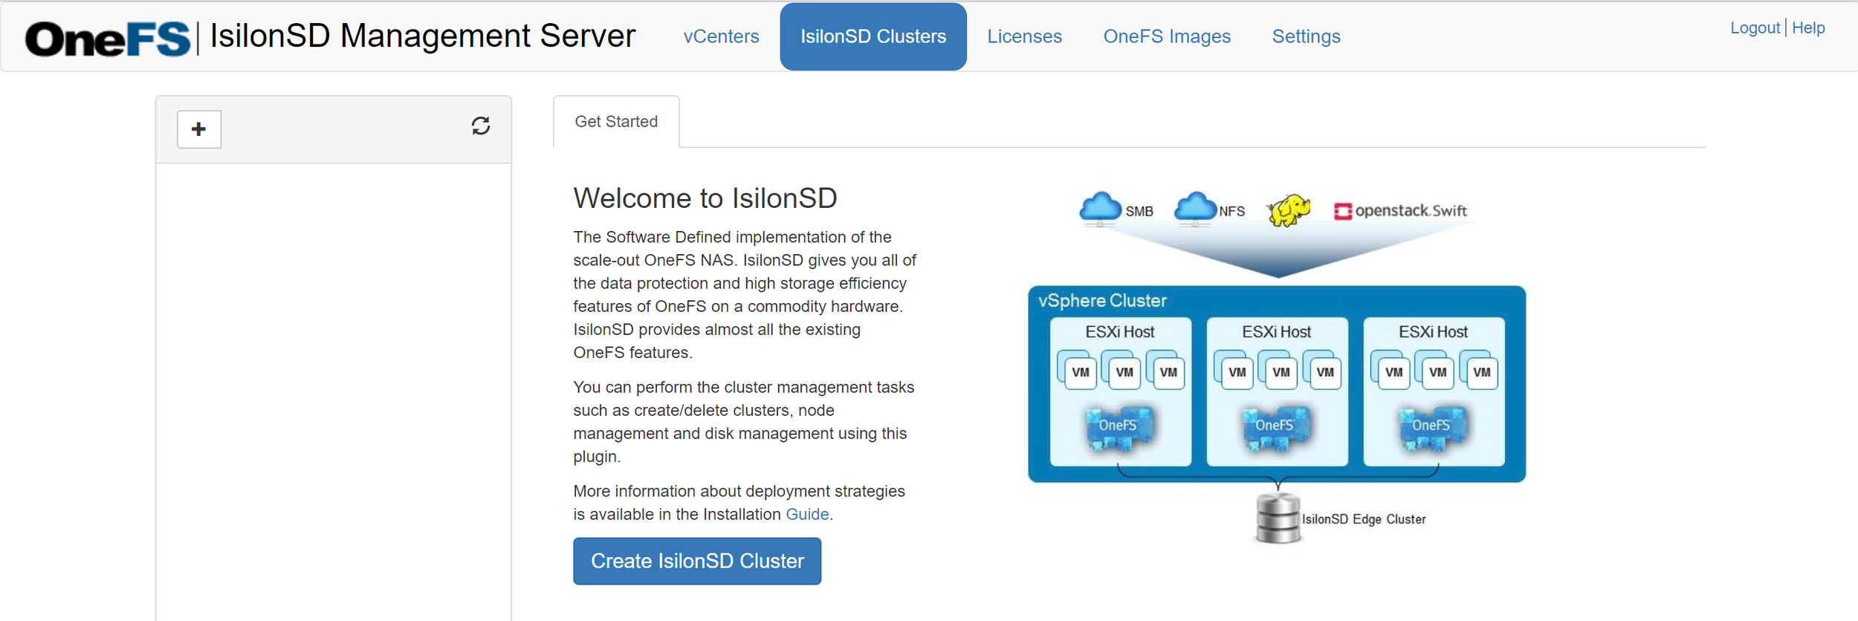The width and height of the screenshot is (1858, 621).
Task: Go to the Licenses tab
Action: point(1024,36)
